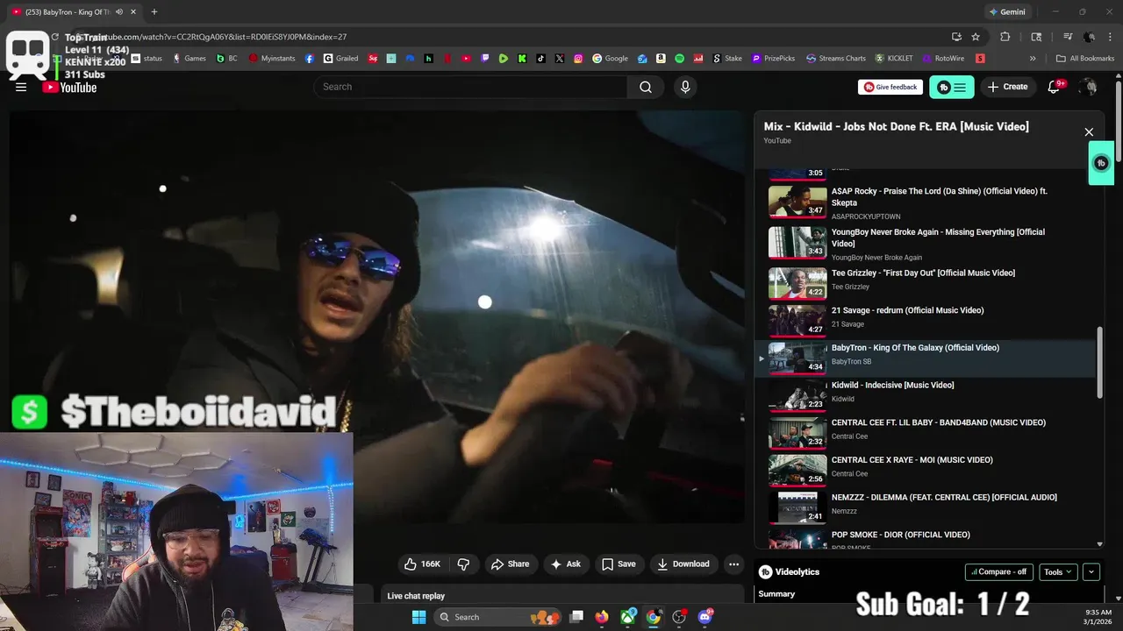Image resolution: width=1123 pixels, height=631 pixels.
Task: Open the Grailed bookmark
Action: click(x=340, y=59)
